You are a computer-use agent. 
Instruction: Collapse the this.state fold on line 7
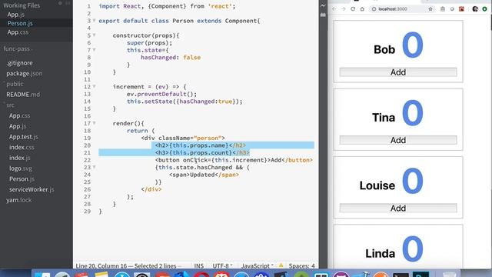click(94, 49)
